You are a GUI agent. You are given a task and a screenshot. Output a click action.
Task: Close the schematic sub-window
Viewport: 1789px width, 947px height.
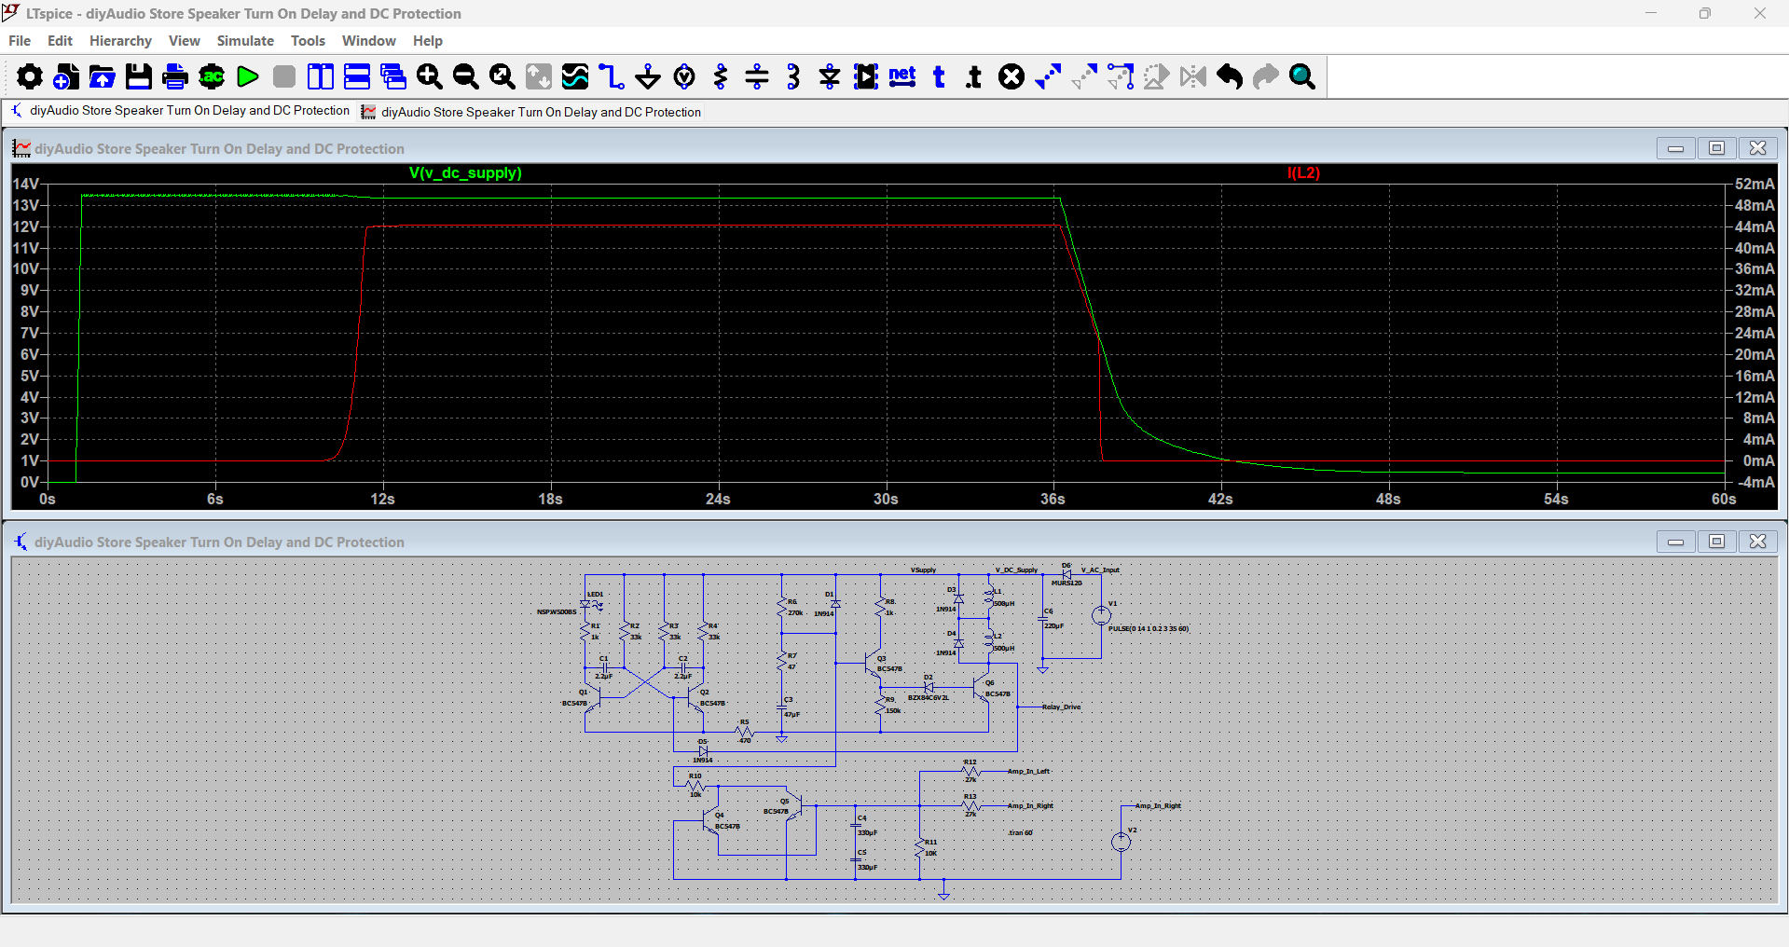(x=1757, y=542)
